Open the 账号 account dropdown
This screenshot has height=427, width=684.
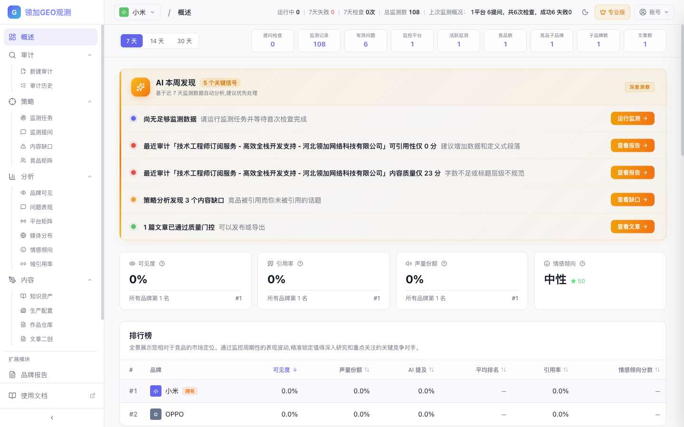click(654, 12)
